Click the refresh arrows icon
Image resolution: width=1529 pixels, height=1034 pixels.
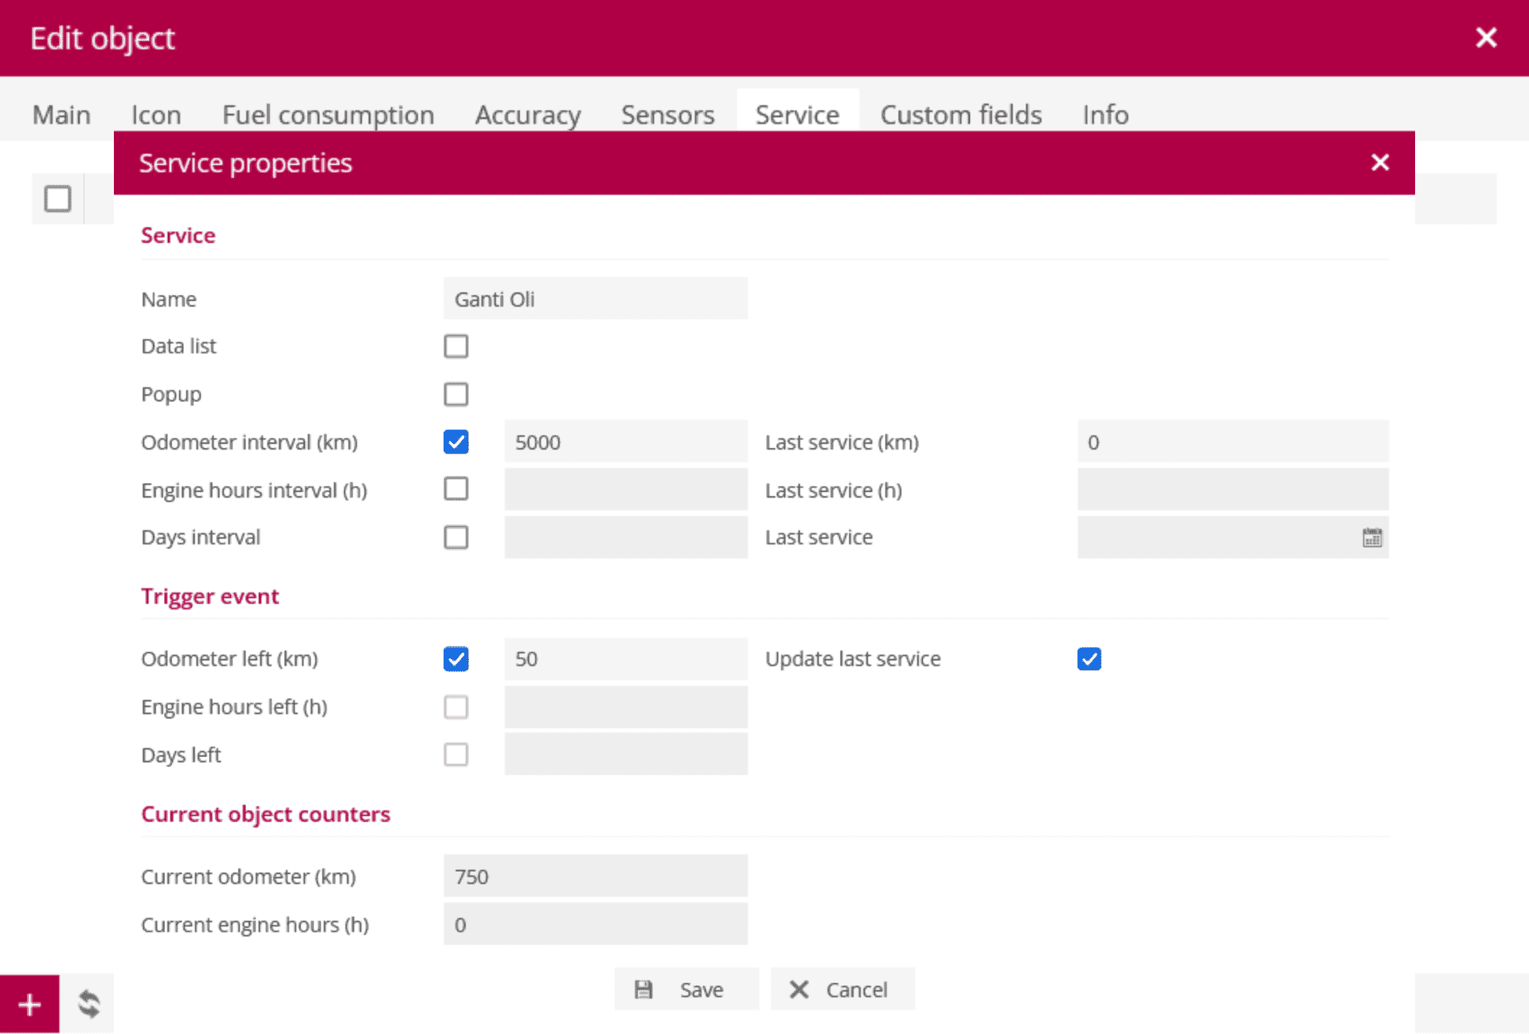tap(88, 1004)
